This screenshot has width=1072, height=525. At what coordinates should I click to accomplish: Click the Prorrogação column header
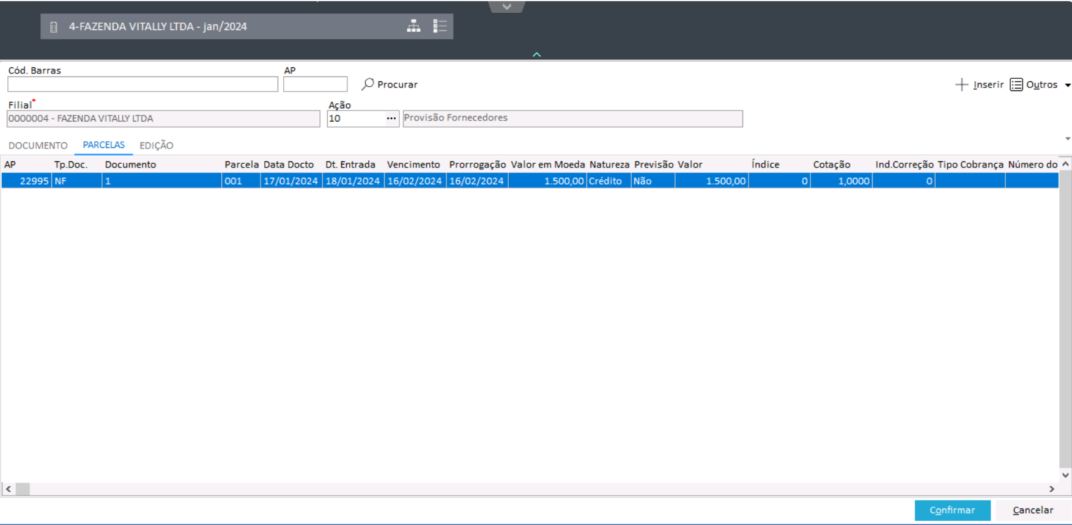tap(477, 164)
